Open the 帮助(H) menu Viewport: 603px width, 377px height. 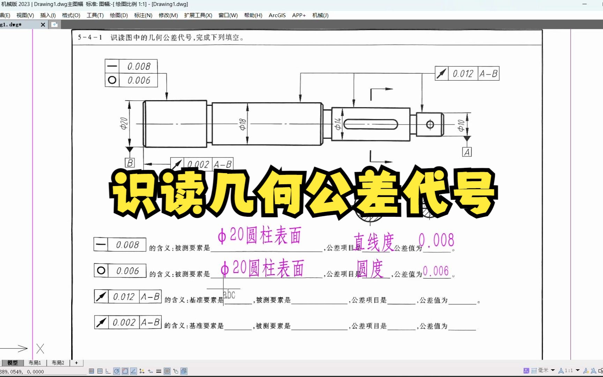(x=253, y=15)
